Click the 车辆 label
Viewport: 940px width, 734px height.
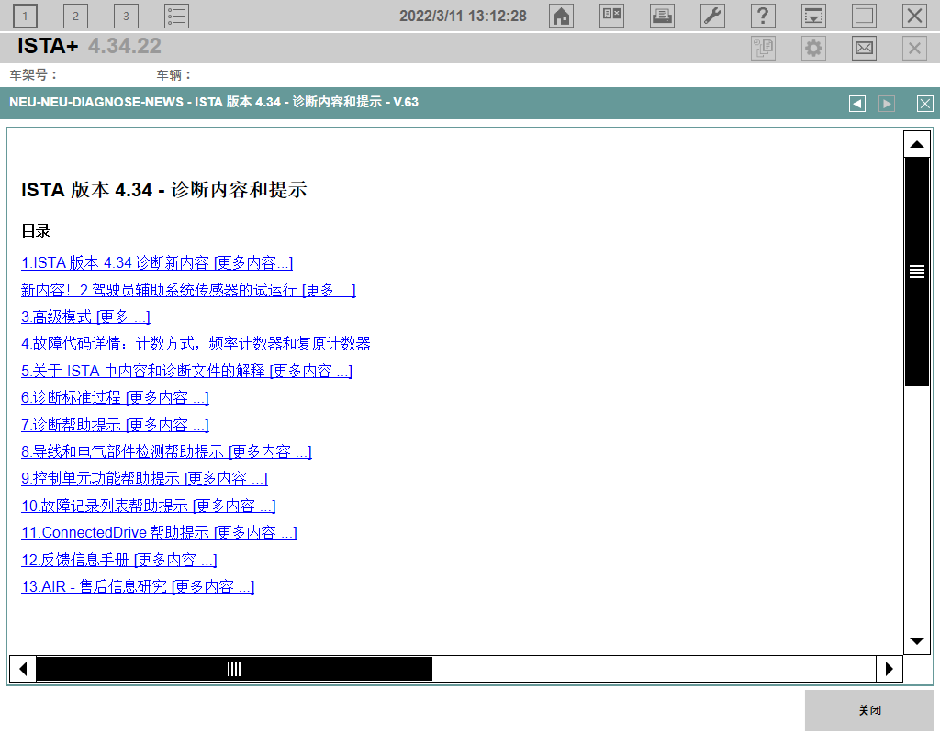click(x=173, y=75)
